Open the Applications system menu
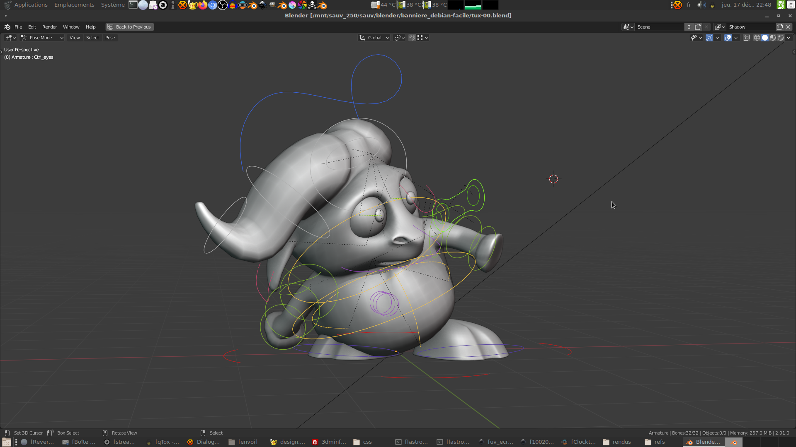796x447 pixels. point(31,5)
